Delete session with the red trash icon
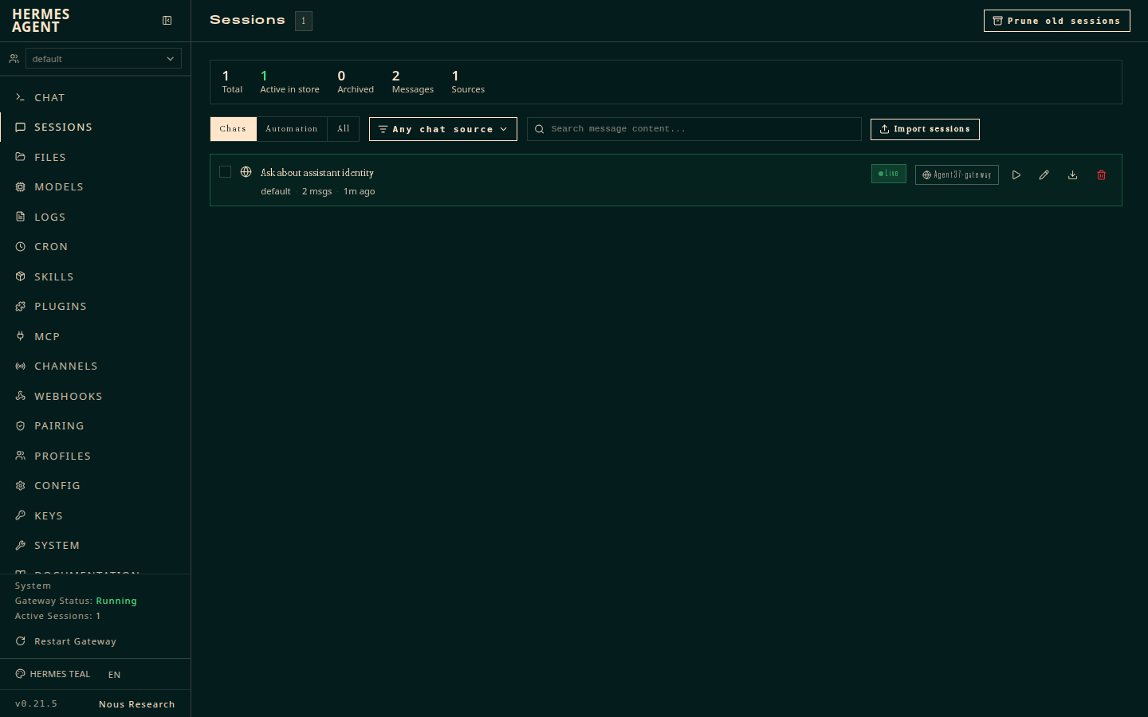 pyautogui.click(x=1102, y=175)
